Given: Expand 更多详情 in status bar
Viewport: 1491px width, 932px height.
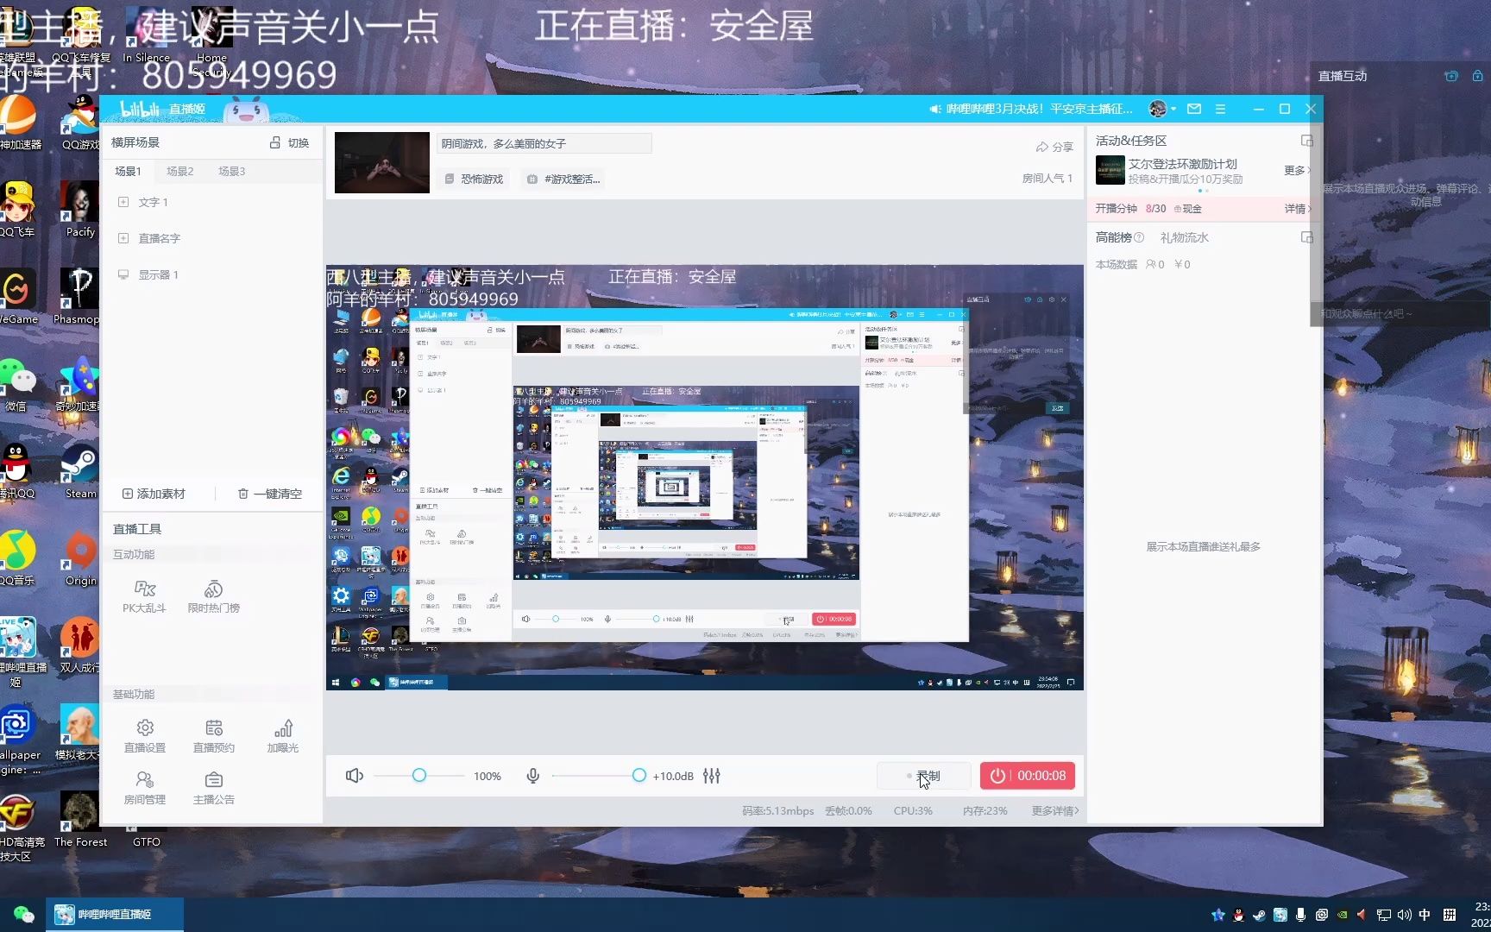Looking at the screenshot, I should click(1055, 810).
